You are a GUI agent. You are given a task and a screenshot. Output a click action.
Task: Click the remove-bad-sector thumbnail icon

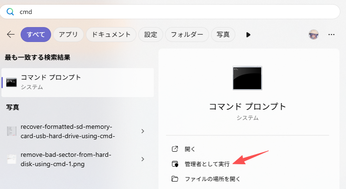coord(11,159)
